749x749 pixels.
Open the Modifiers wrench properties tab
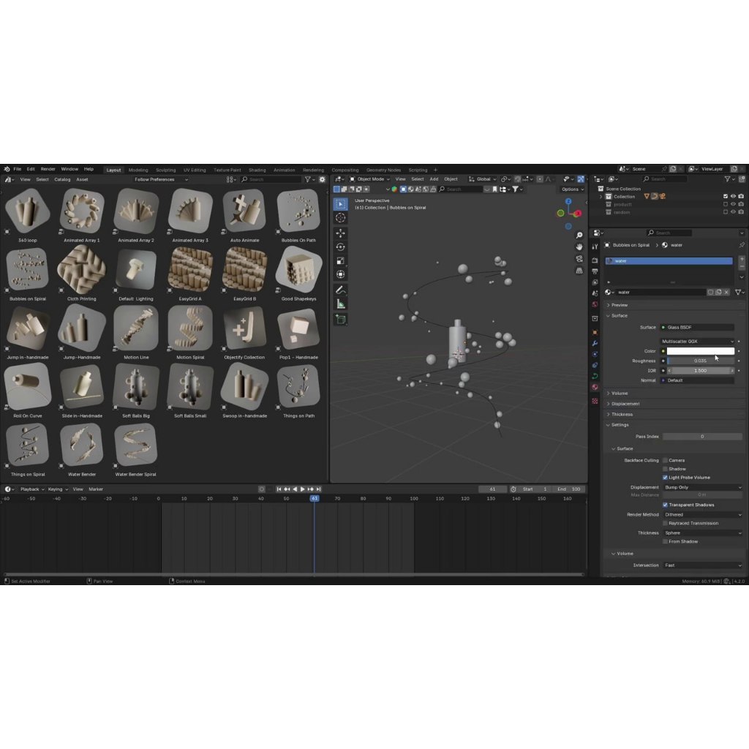tap(595, 343)
